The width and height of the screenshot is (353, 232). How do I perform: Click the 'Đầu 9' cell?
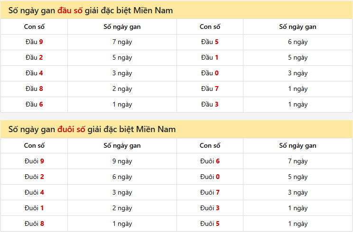point(34,42)
